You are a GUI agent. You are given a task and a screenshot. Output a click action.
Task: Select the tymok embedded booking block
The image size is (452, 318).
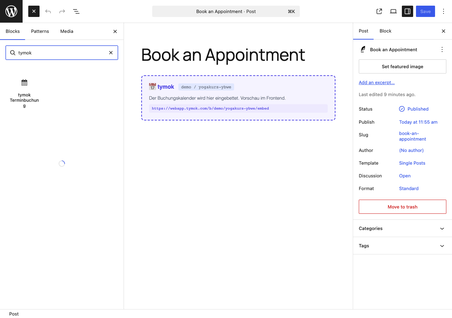coord(238,98)
